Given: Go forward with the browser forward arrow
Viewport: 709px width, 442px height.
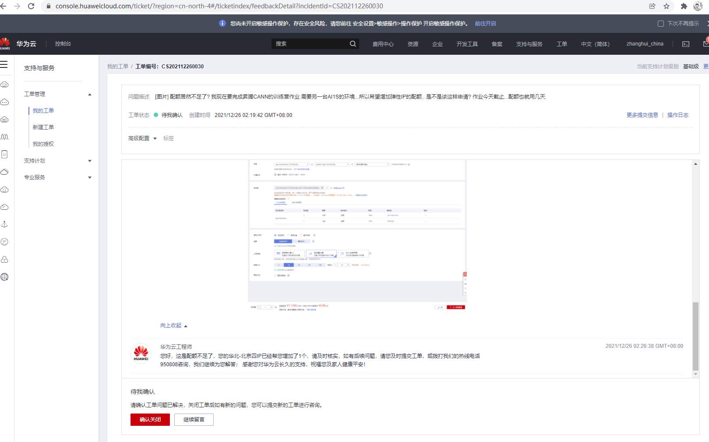Looking at the screenshot, I should [x=17, y=6].
